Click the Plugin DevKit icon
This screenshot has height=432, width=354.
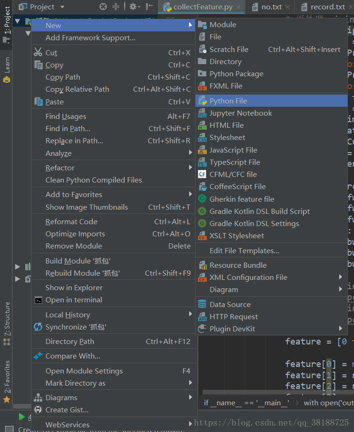tap(202, 329)
